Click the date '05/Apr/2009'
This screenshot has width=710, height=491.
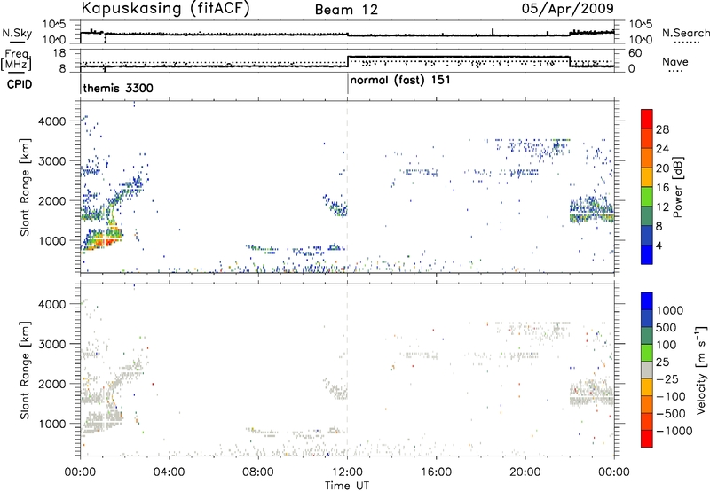point(568,9)
